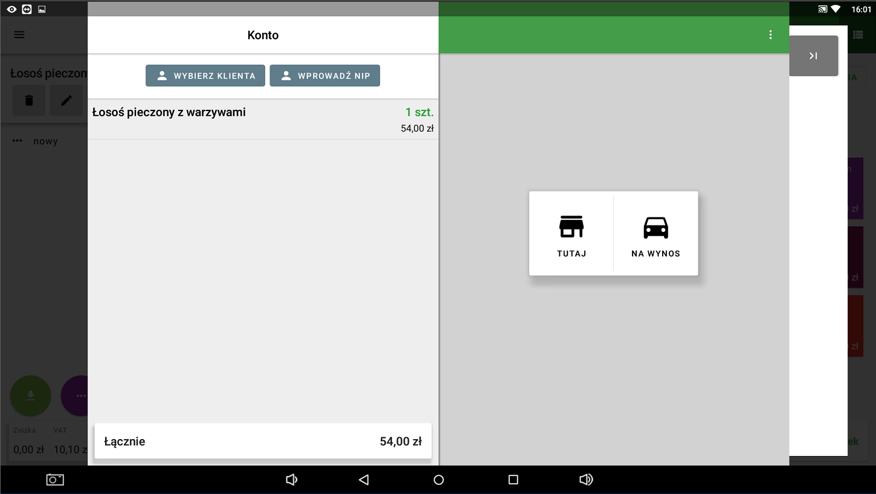Open the hamburger navigation menu
Image resolution: width=876 pixels, height=494 pixels.
tap(19, 34)
